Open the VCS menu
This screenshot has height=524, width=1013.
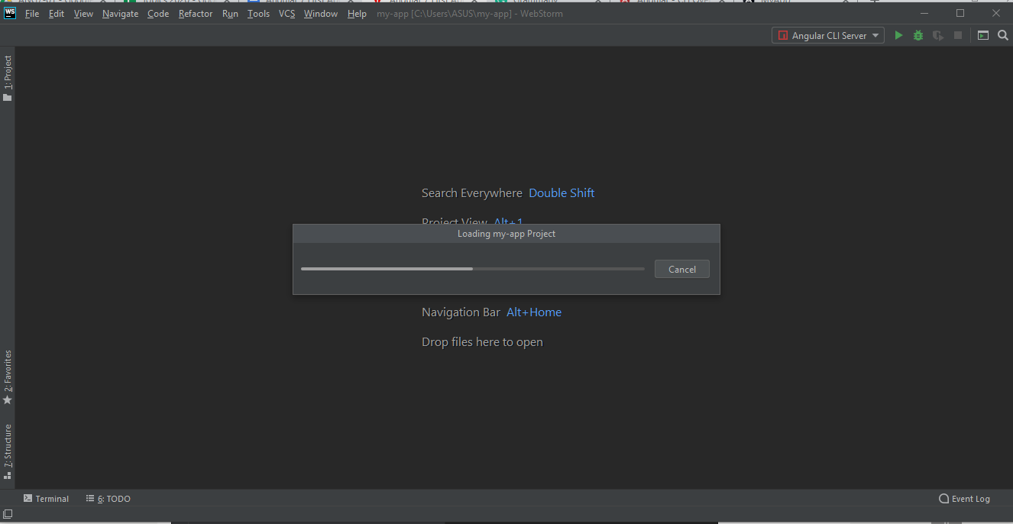coord(286,14)
